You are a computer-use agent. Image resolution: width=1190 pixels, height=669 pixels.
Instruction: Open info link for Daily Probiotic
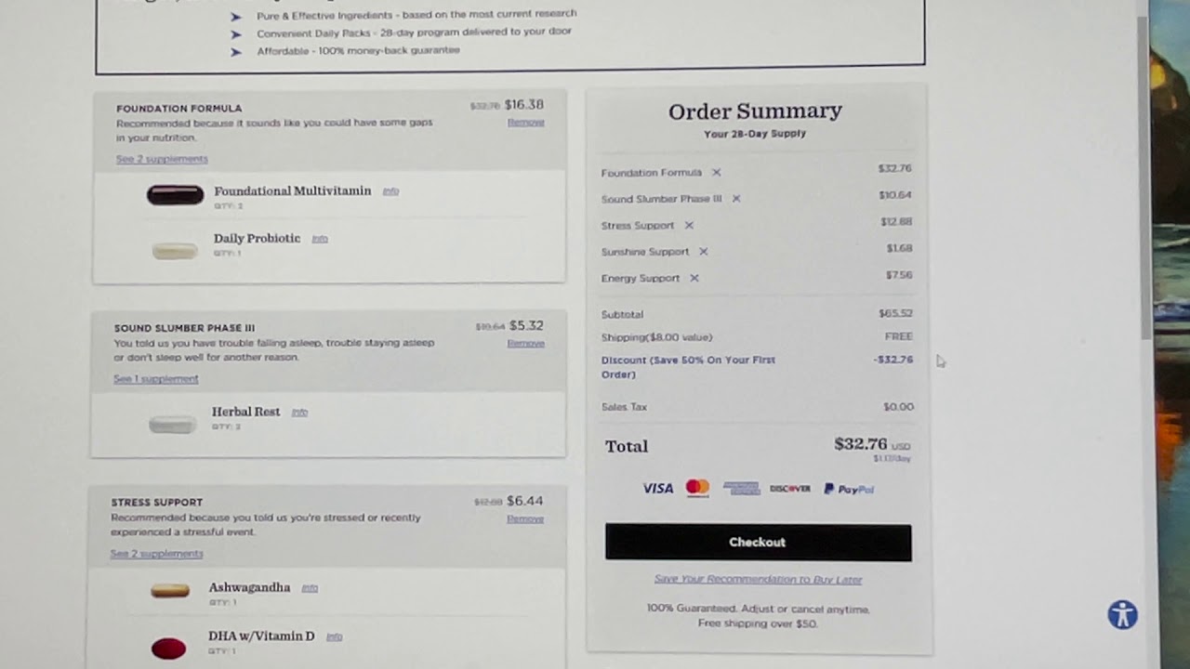click(x=320, y=239)
